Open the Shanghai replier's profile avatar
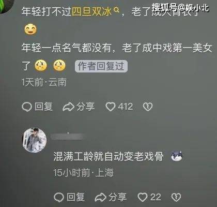The height and width of the screenshot is (207, 217). point(35,140)
